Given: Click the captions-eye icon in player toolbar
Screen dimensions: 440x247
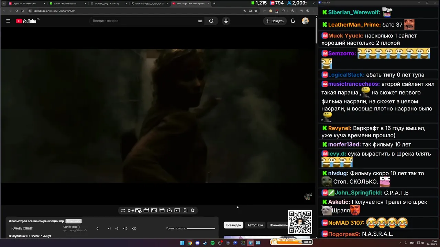Looking at the screenshot, I should pos(139,211).
